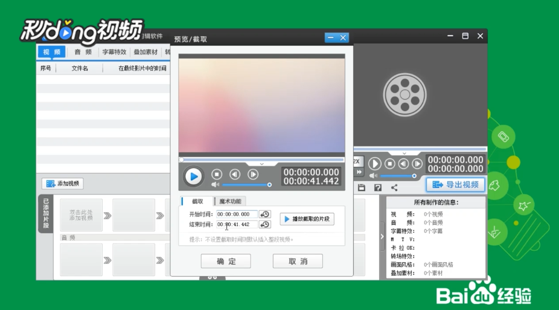Expand the side panel arrow beside 所有制作的信息

click(x=382, y=236)
